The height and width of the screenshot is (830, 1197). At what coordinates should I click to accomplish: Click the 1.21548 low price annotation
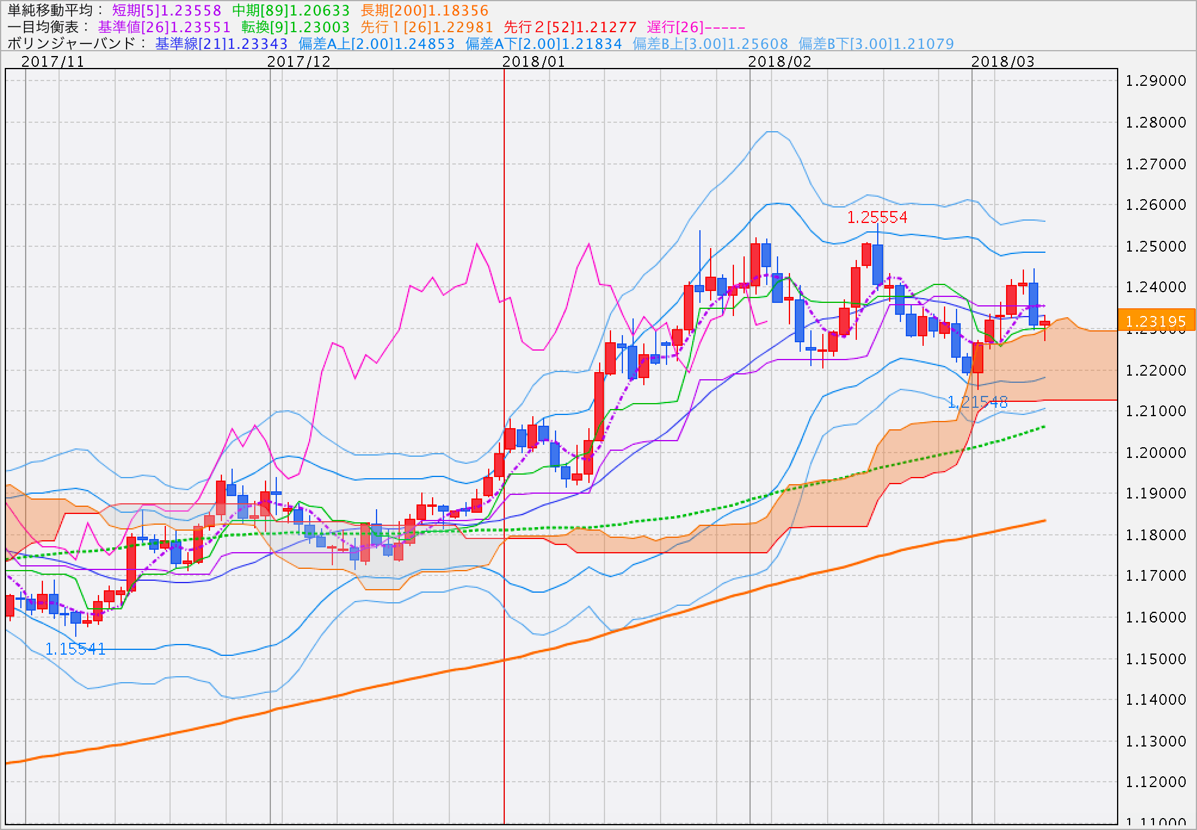[977, 402]
